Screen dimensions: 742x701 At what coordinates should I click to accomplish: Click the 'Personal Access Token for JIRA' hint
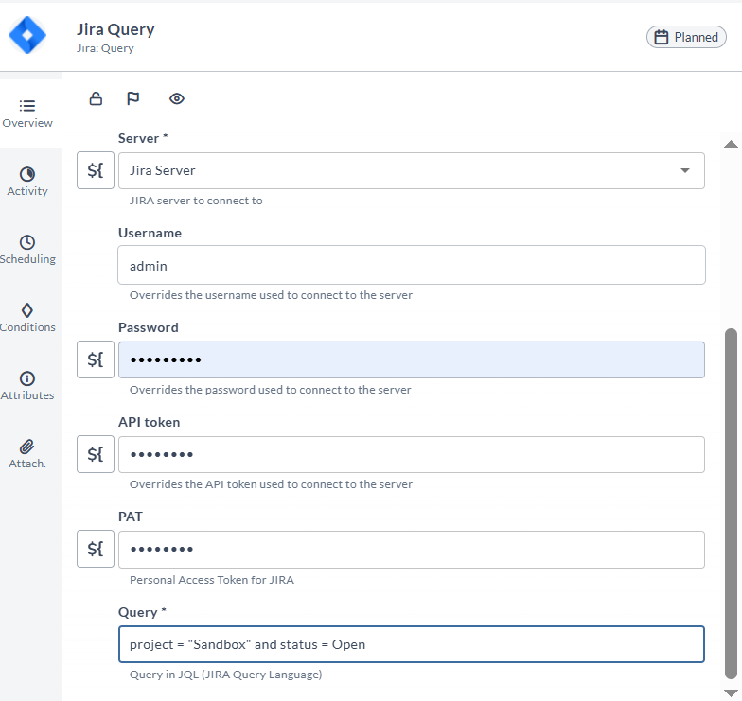pyautogui.click(x=212, y=580)
